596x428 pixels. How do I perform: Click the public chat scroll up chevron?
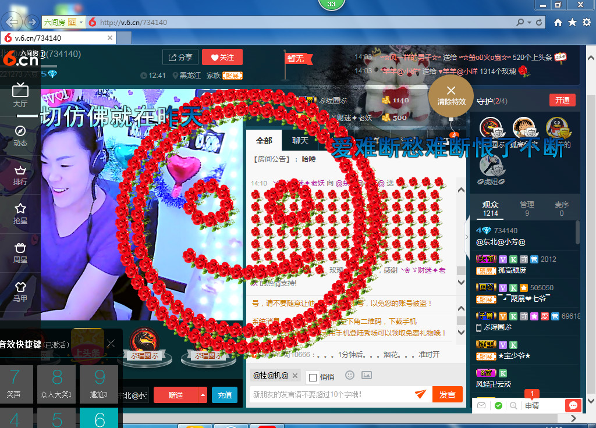pos(461,190)
